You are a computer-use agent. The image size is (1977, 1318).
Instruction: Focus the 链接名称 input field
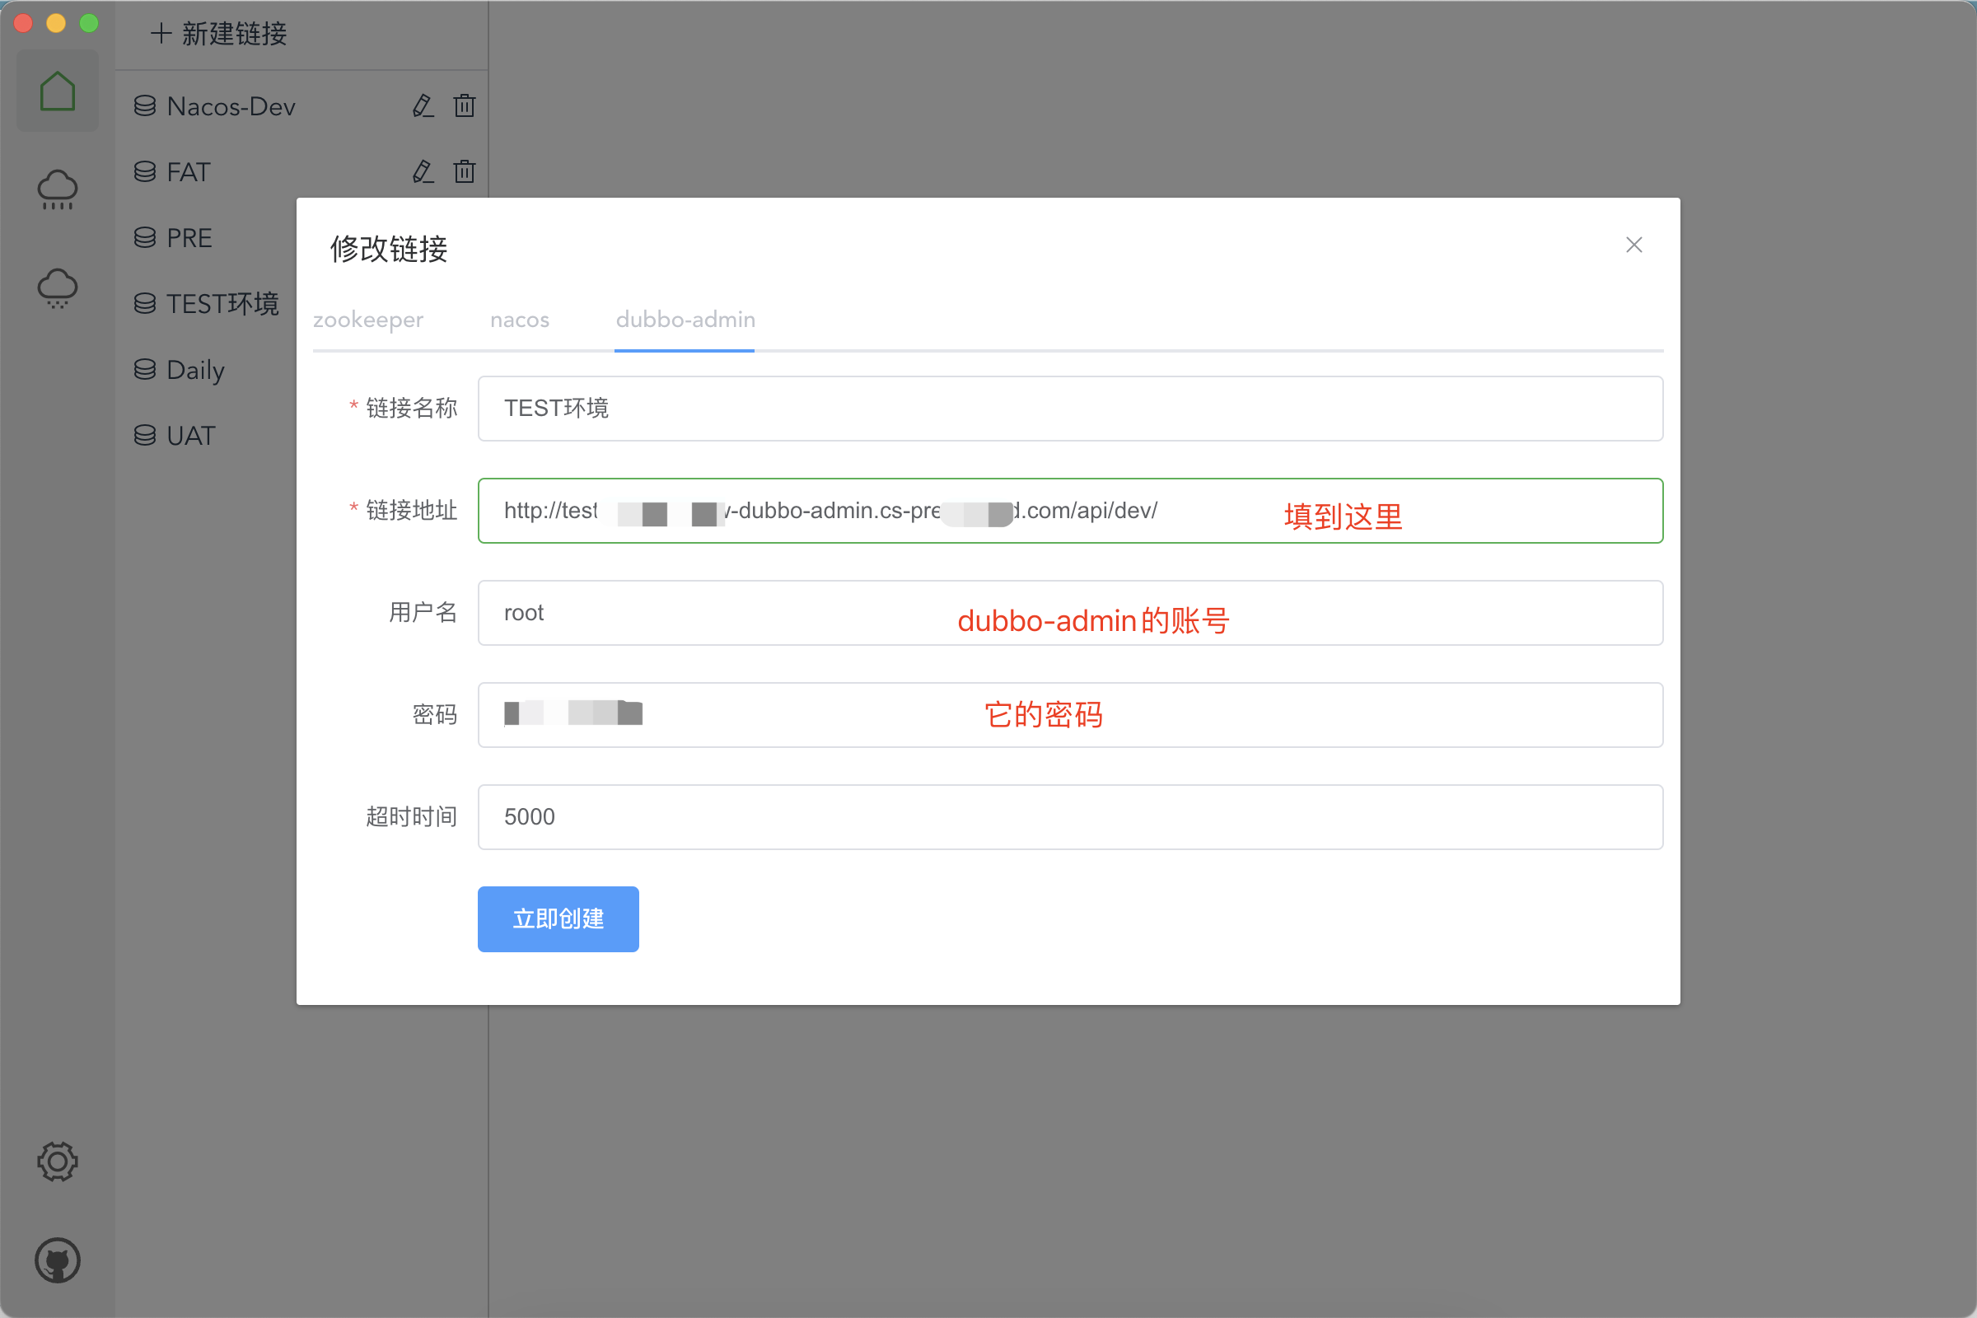pyautogui.click(x=1069, y=409)
